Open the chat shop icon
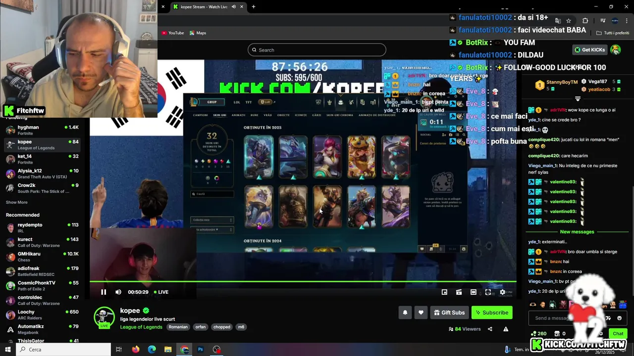 click(x=557, y=334)
